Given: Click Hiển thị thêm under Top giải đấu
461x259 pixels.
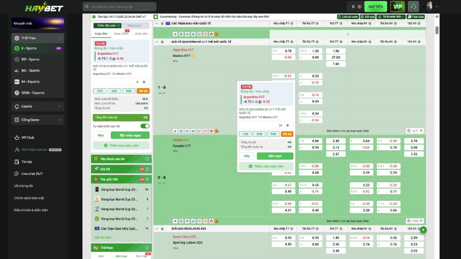Looking at the screenshot, I should [x=103, y=237].
